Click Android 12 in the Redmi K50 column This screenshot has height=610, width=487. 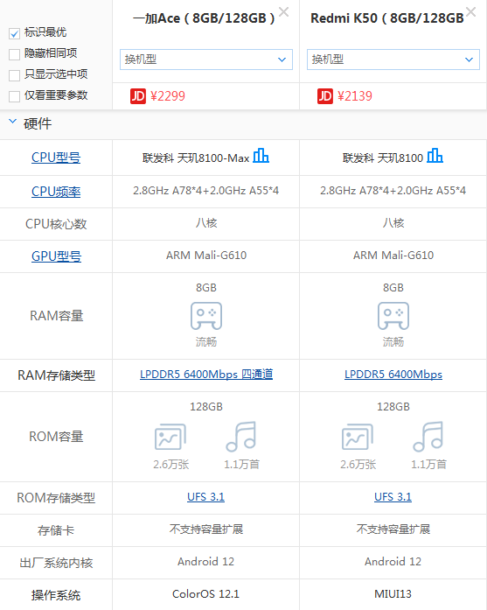coord(393,561)
